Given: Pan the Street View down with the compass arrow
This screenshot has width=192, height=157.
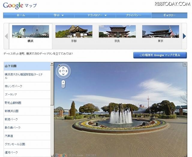Looking at the screenshot, I should pyautogui.click(x=63, y=74).
